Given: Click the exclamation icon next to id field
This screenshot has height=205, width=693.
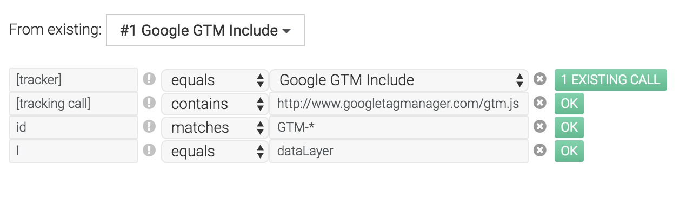Looking at the screenshot, I should point(149,127).
